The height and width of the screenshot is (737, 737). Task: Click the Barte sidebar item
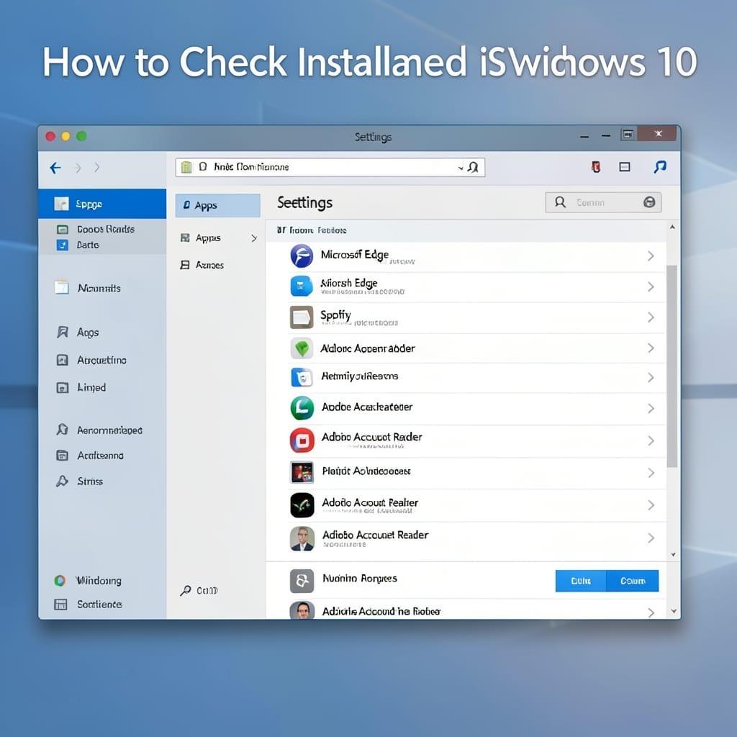click(x=78, y=245)
